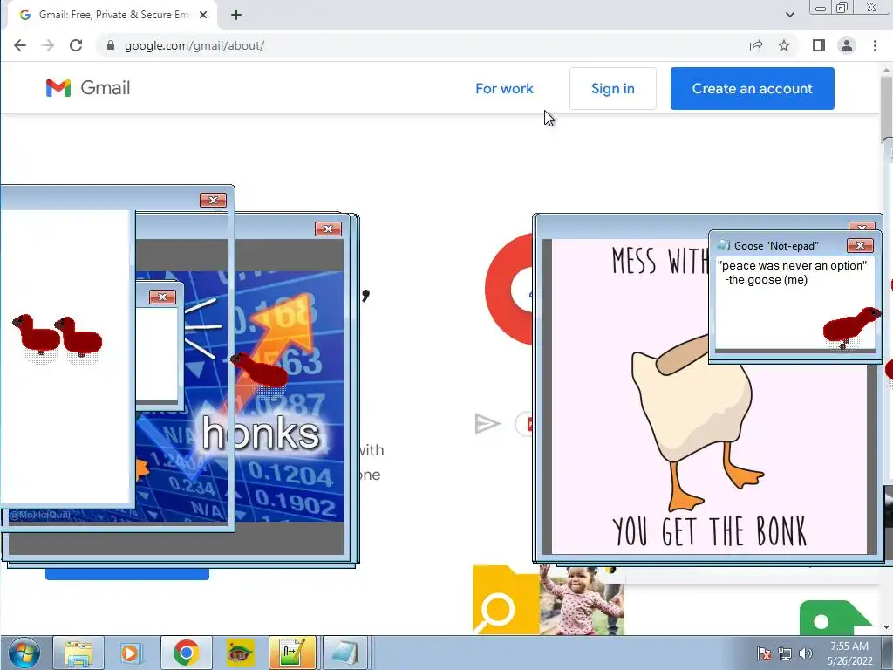The width and height of the screenshot is (893, 670).
Task: Open the notepad taskbar icon
Action: pos(345,653)
